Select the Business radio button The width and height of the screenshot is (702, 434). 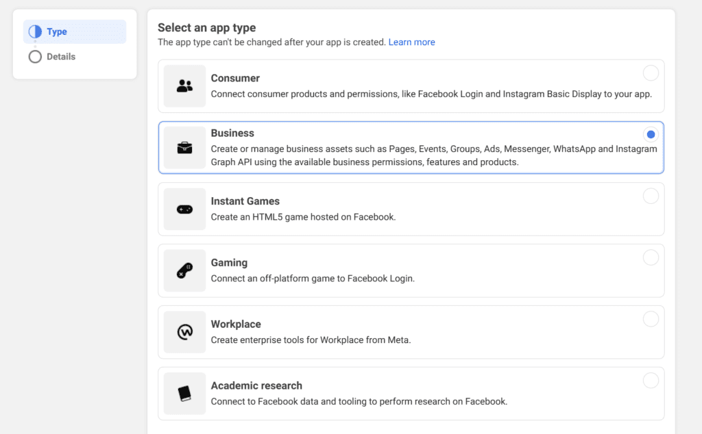coord(651,134)
